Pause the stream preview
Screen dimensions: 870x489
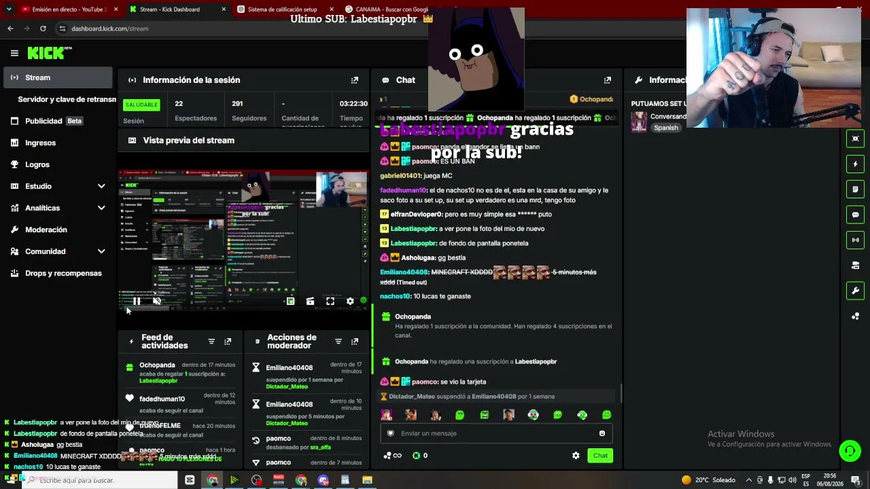(x=137, y=301)
